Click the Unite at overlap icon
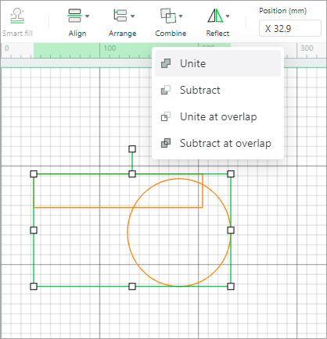The image size is (327, 339). pyautogui.click(x=166, y=116)
